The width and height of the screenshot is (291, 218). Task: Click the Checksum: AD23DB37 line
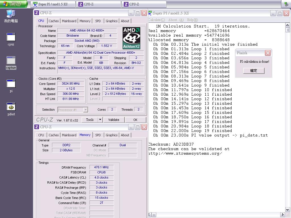pos(171,144)
